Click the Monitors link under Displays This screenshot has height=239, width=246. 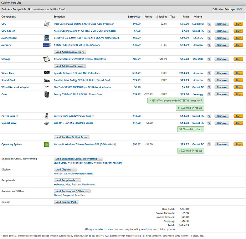(x=58, y=174)
